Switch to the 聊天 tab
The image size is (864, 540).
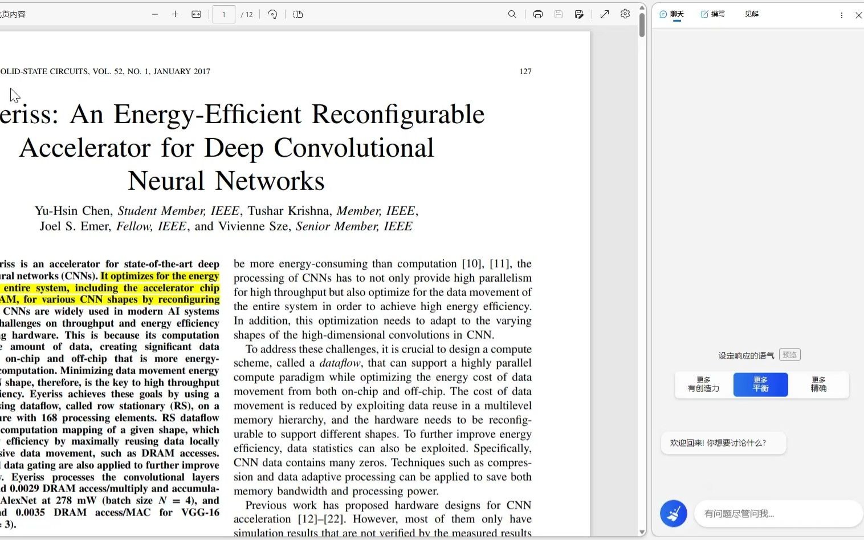click(672, 14)
